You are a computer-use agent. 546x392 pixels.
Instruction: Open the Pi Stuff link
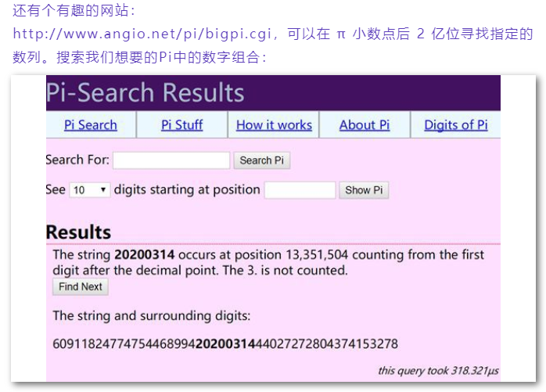pos(181,124)
